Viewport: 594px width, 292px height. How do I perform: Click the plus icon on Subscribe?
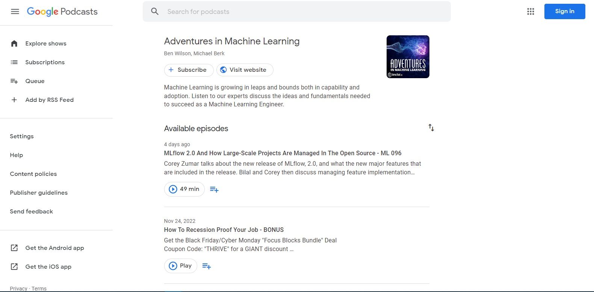click(171, 70)
